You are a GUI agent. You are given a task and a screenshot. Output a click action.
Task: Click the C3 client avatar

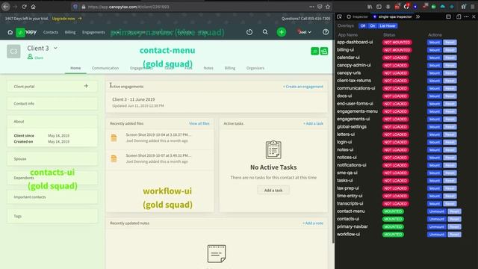13,52
